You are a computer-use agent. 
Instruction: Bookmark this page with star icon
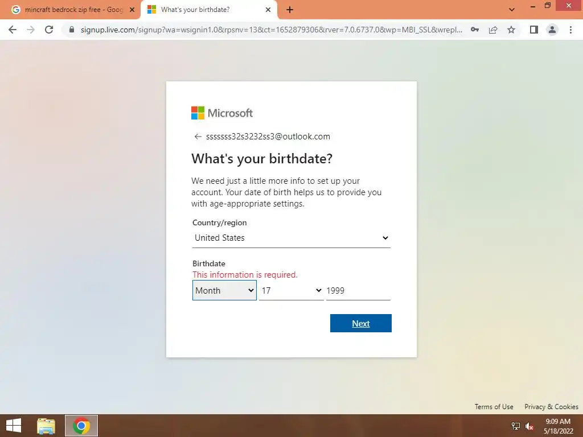[x=511, y=30]
